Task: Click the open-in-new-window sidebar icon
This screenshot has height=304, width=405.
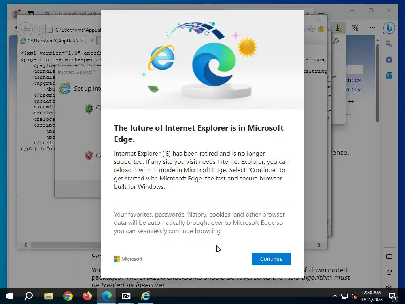Action: point(389,272)
